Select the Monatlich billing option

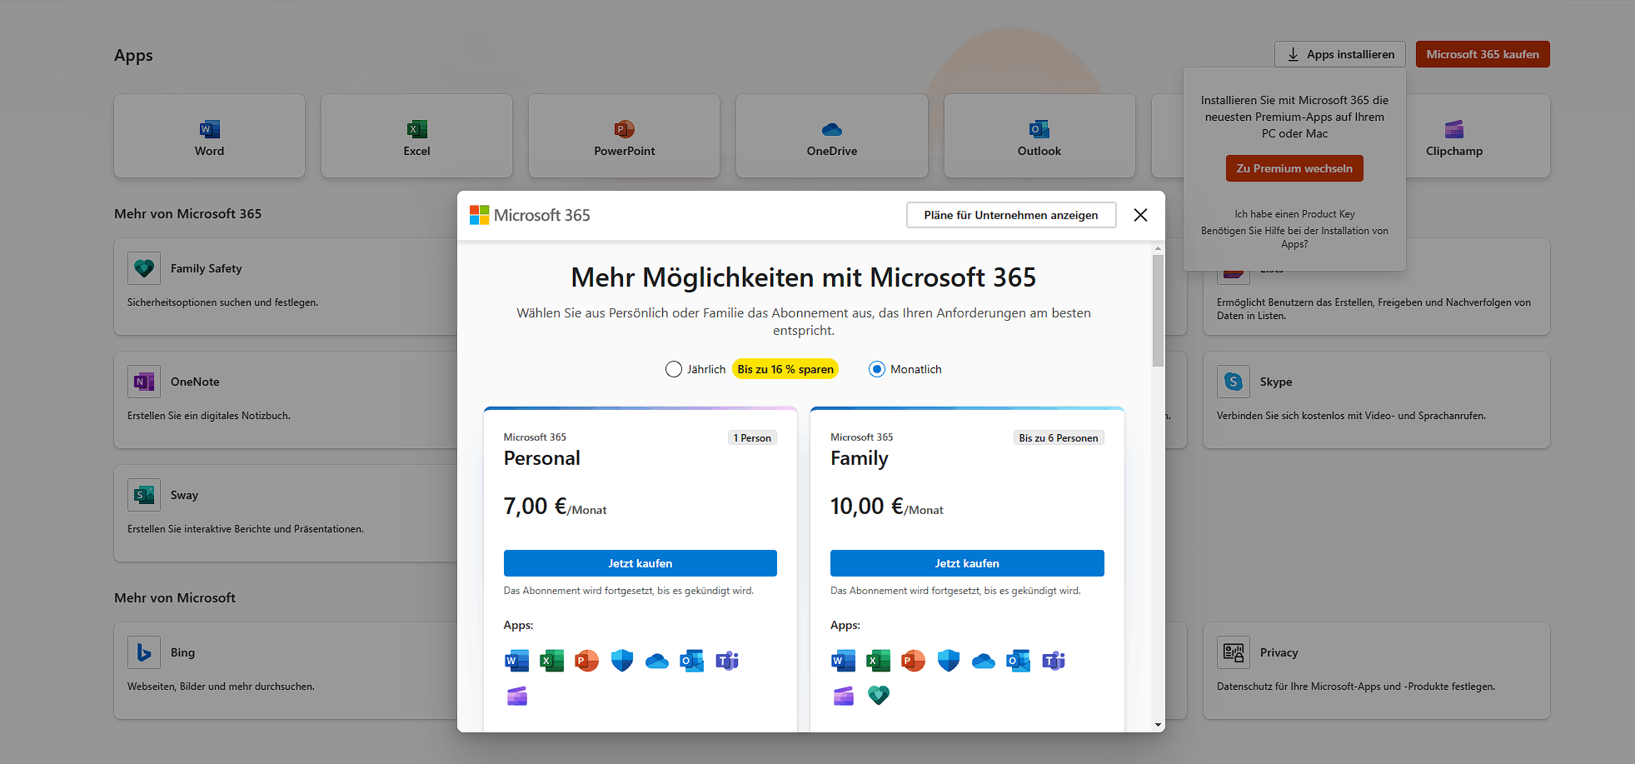[877, 369]
